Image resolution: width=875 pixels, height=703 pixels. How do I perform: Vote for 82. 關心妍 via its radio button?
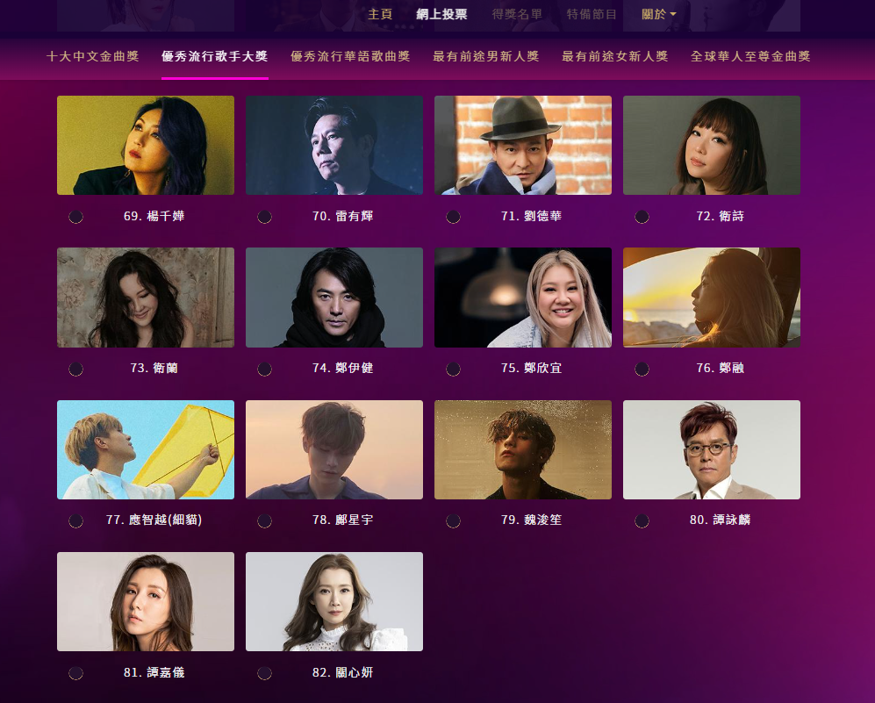[x=264, y=673]
